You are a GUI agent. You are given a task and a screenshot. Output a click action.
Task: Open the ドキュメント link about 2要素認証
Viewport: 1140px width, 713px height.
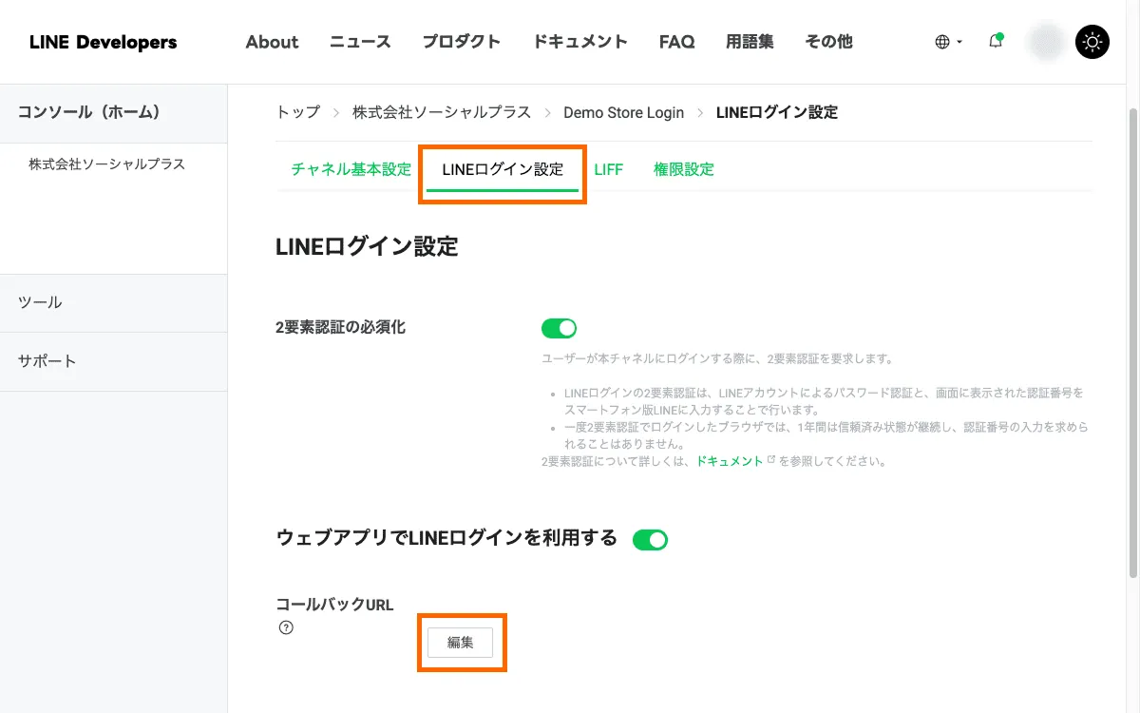(x=730, y=461)
